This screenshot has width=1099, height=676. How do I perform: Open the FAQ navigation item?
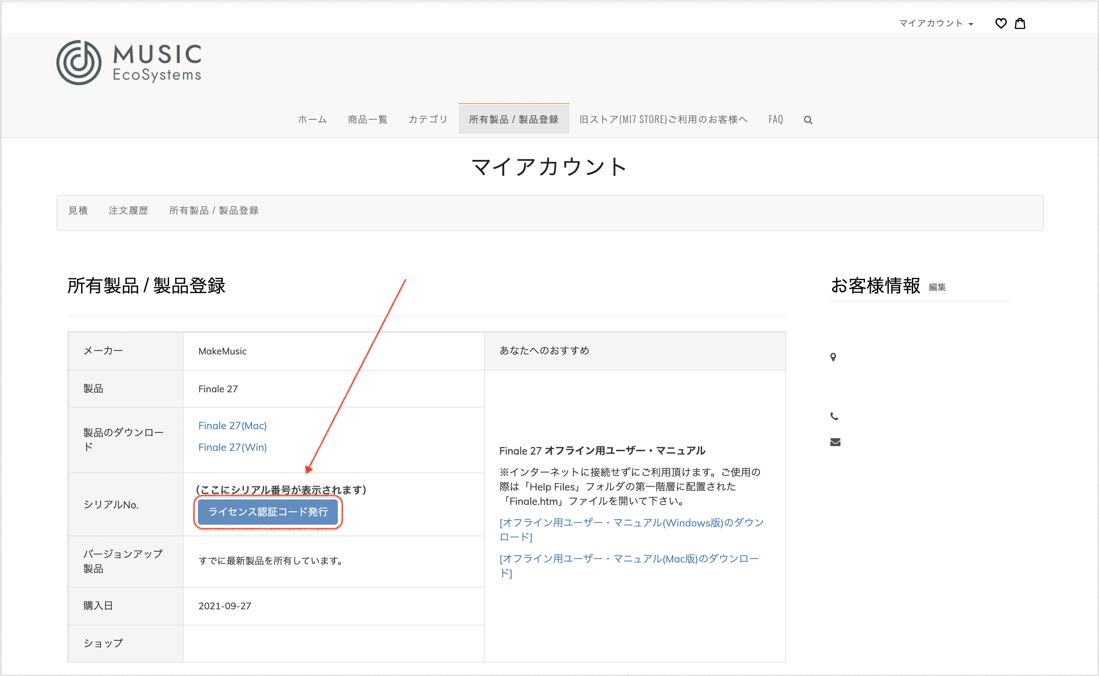click(x=776, y=119)
